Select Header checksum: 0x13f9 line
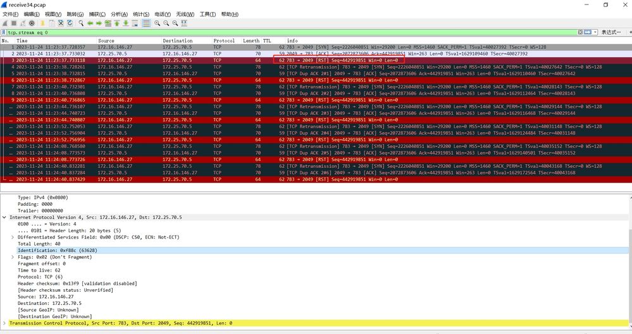 [77, 283]
